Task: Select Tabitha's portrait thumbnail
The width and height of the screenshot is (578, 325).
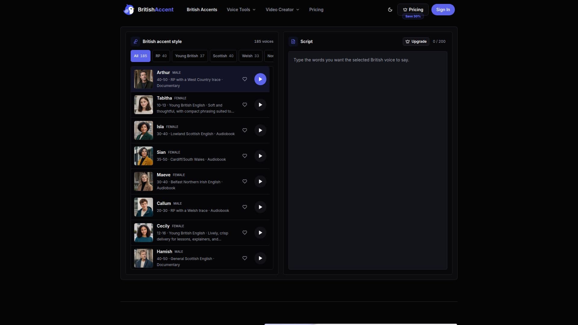Action: tap(144, 105)
